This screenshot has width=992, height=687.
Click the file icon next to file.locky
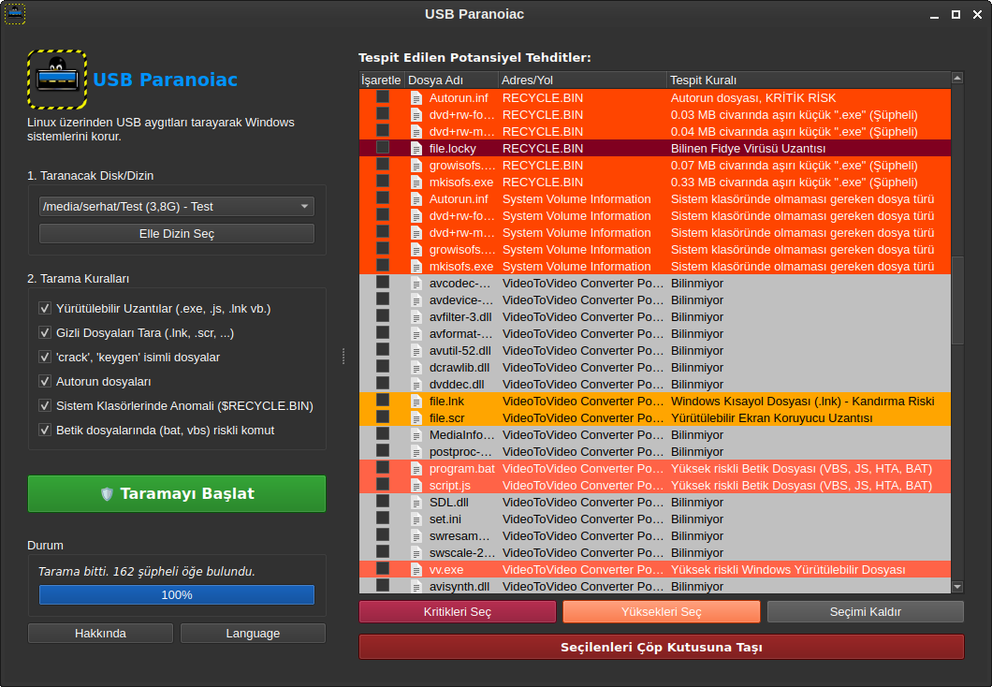pyautogui.click(x=417, y=149)
